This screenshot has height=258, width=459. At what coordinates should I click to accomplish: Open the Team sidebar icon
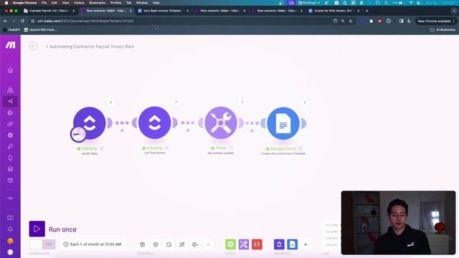click(10, 90)
